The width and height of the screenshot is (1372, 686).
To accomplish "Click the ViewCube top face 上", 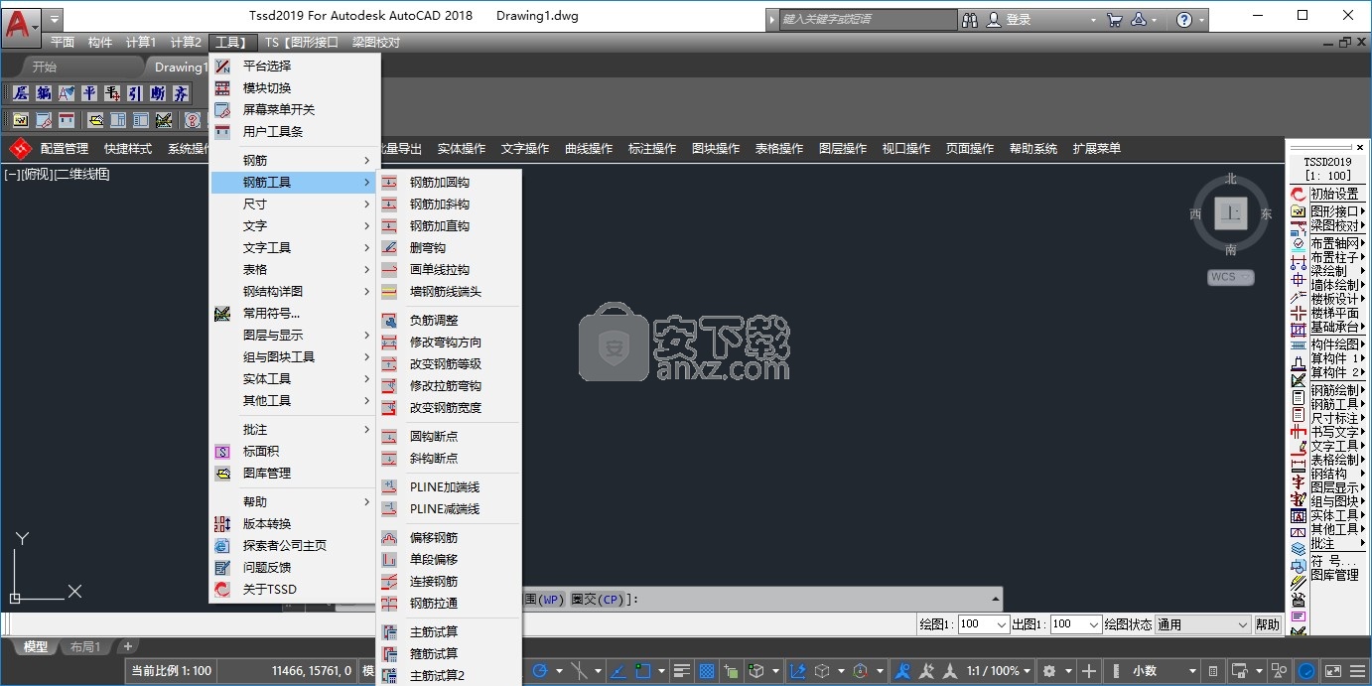I will 1231,213.
